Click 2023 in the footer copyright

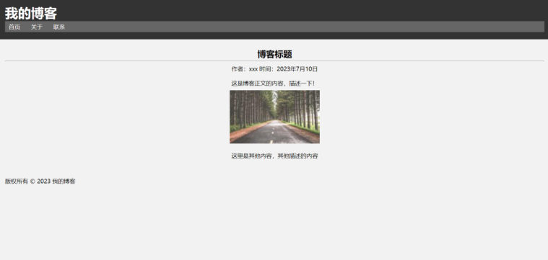point(44,181)
